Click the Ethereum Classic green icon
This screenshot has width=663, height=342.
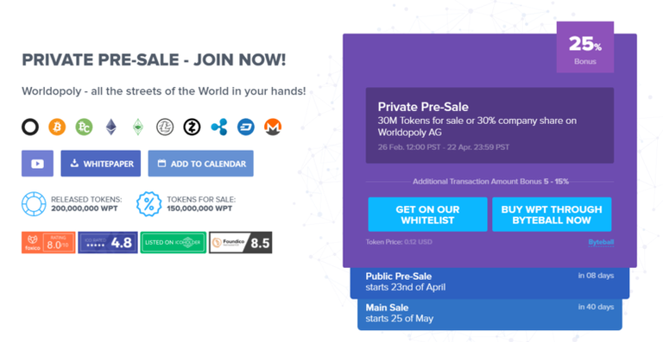point(138,127)
